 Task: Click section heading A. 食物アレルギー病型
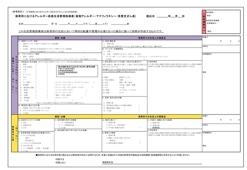[28, 41]
